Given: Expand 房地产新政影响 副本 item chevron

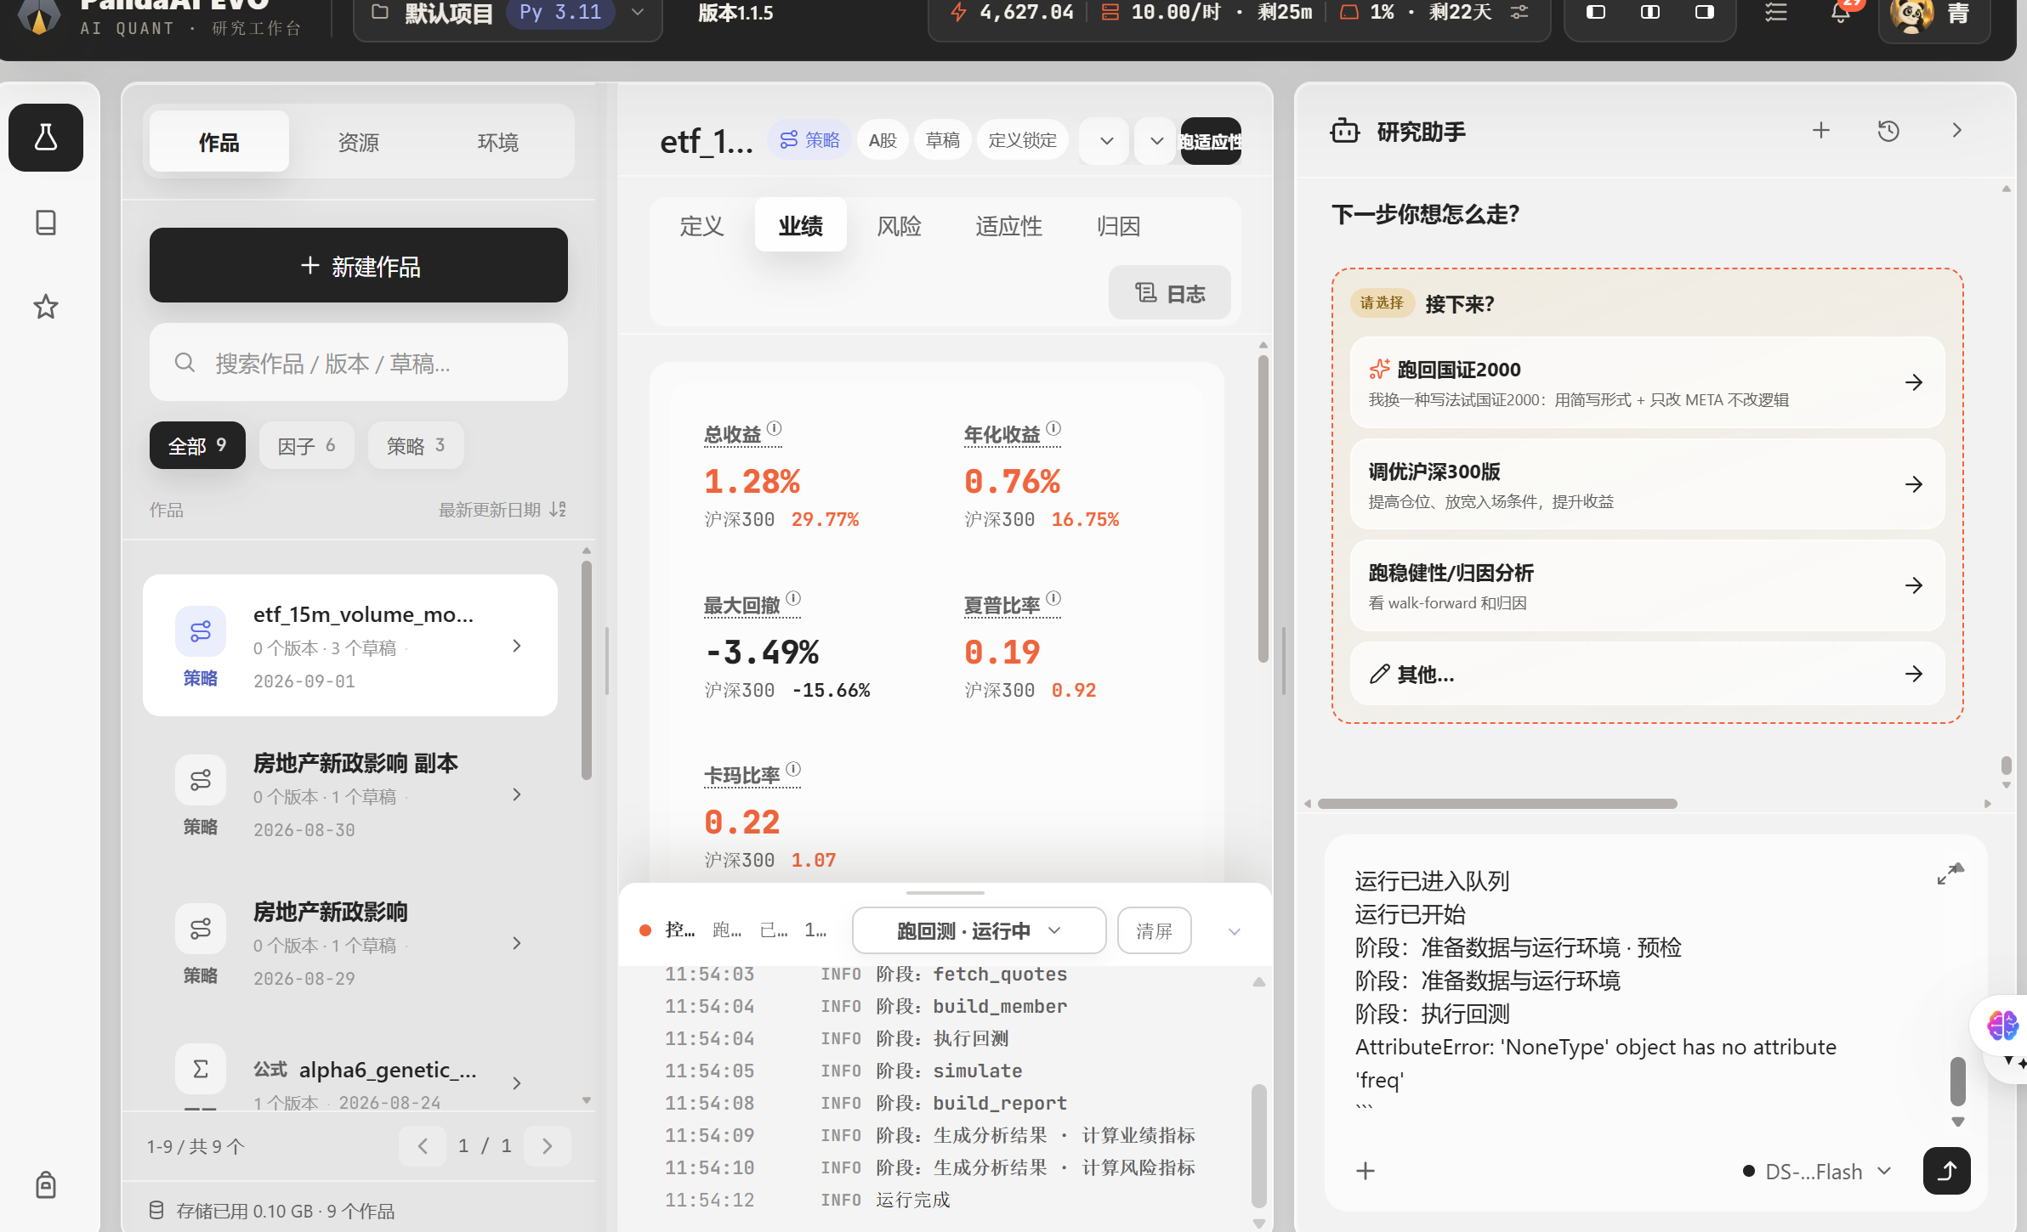Looking at the screenshot, I should pos(517,794).
